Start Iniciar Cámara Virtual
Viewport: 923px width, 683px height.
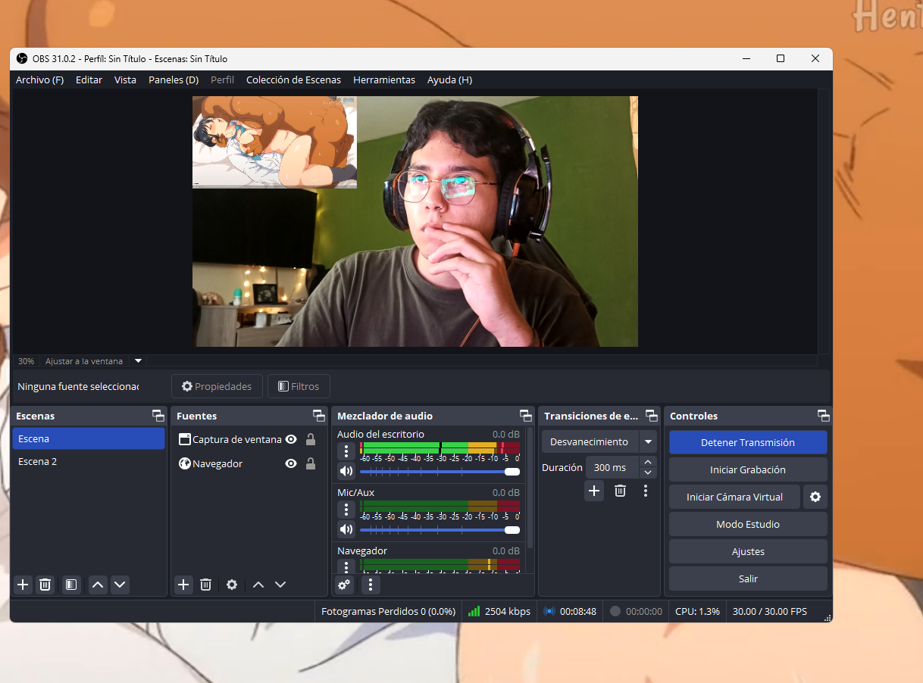(x=734, y=497)
